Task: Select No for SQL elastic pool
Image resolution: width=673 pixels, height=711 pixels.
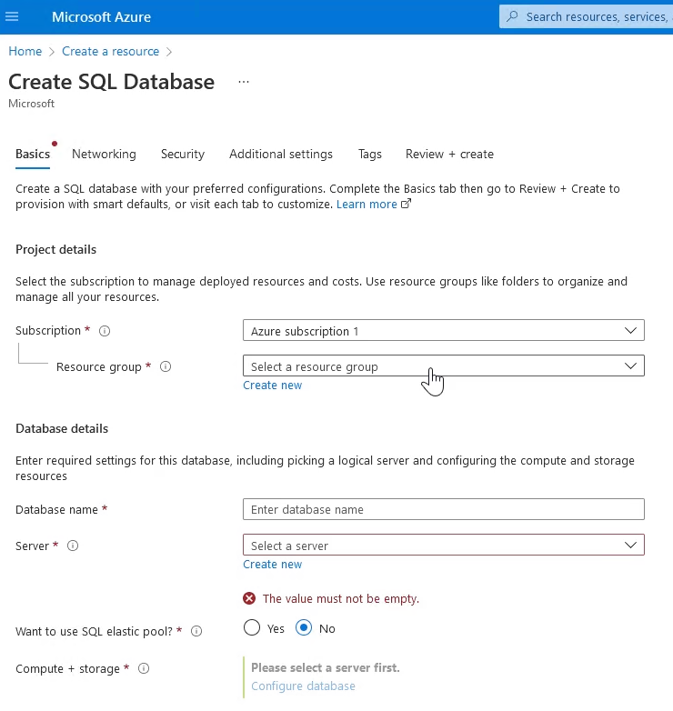Action: [x=304, y=628]
